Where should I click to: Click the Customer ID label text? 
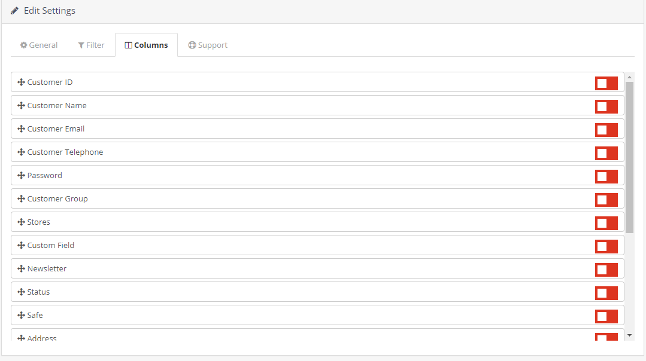point(50,82)
